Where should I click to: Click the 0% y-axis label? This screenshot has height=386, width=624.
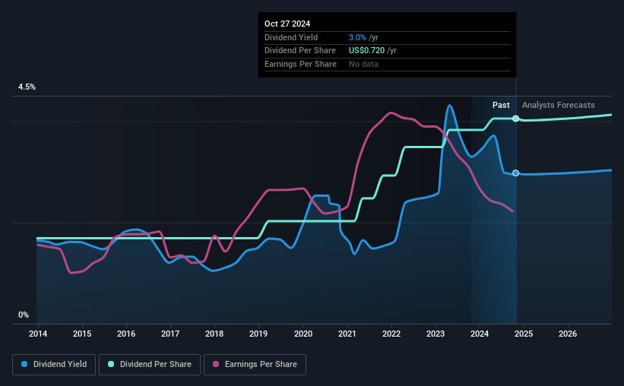click(x=24, y=315)
